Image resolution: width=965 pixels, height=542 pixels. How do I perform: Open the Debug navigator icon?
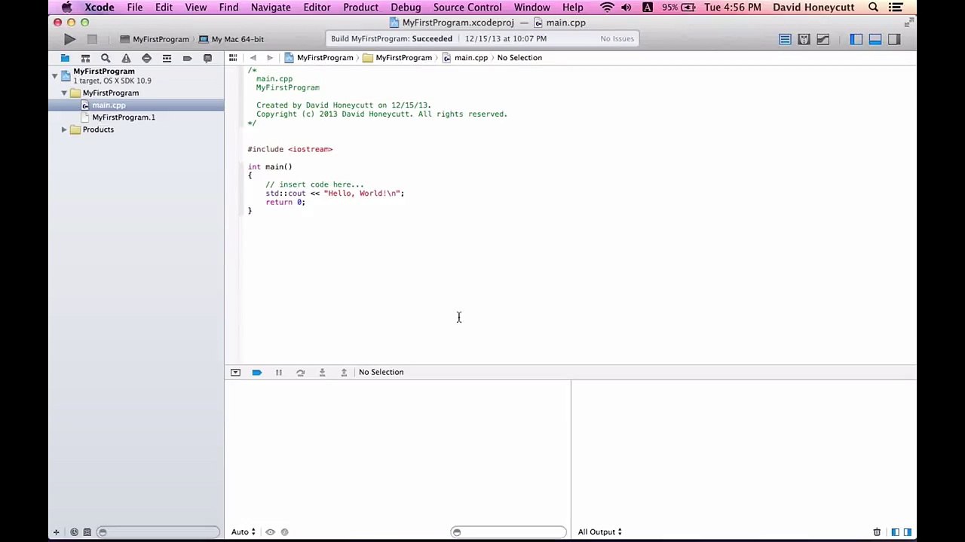click(167, 58)
